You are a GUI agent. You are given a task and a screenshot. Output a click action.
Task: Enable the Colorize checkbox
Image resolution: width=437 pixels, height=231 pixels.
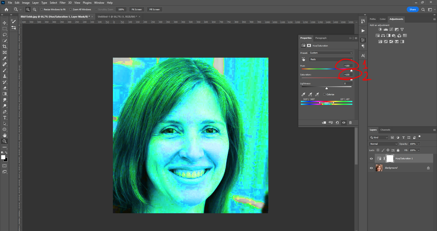(x=324, y=94)
